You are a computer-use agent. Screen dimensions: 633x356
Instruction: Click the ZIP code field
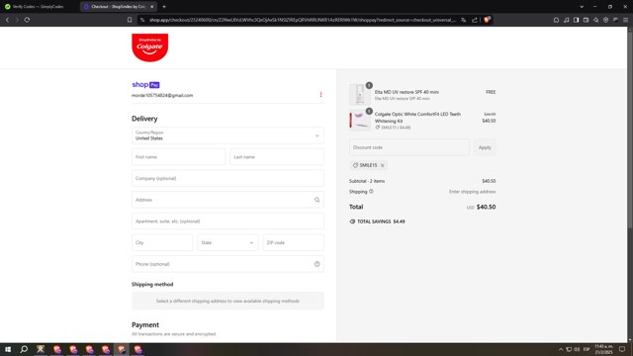coord(294,242)
